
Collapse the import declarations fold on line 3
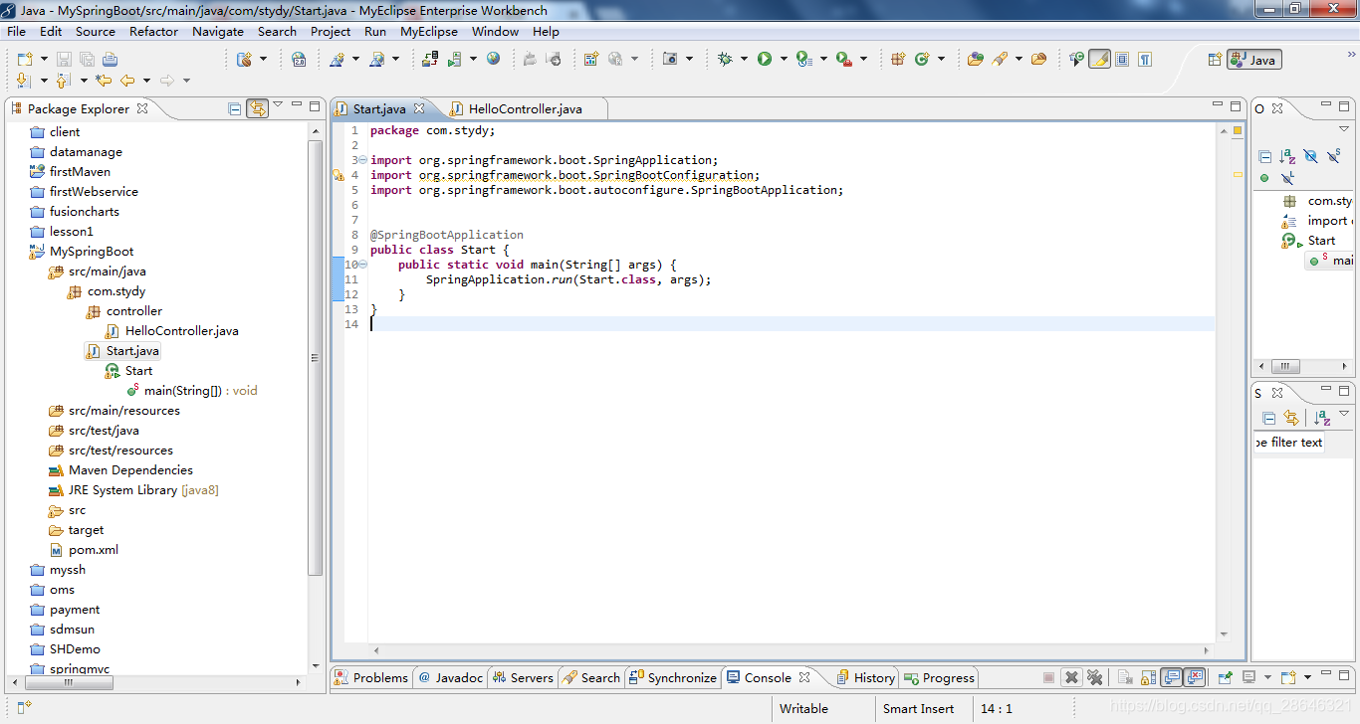tap(362, 160)
